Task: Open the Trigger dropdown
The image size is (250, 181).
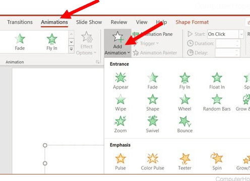Action: (x=147, y=44)
